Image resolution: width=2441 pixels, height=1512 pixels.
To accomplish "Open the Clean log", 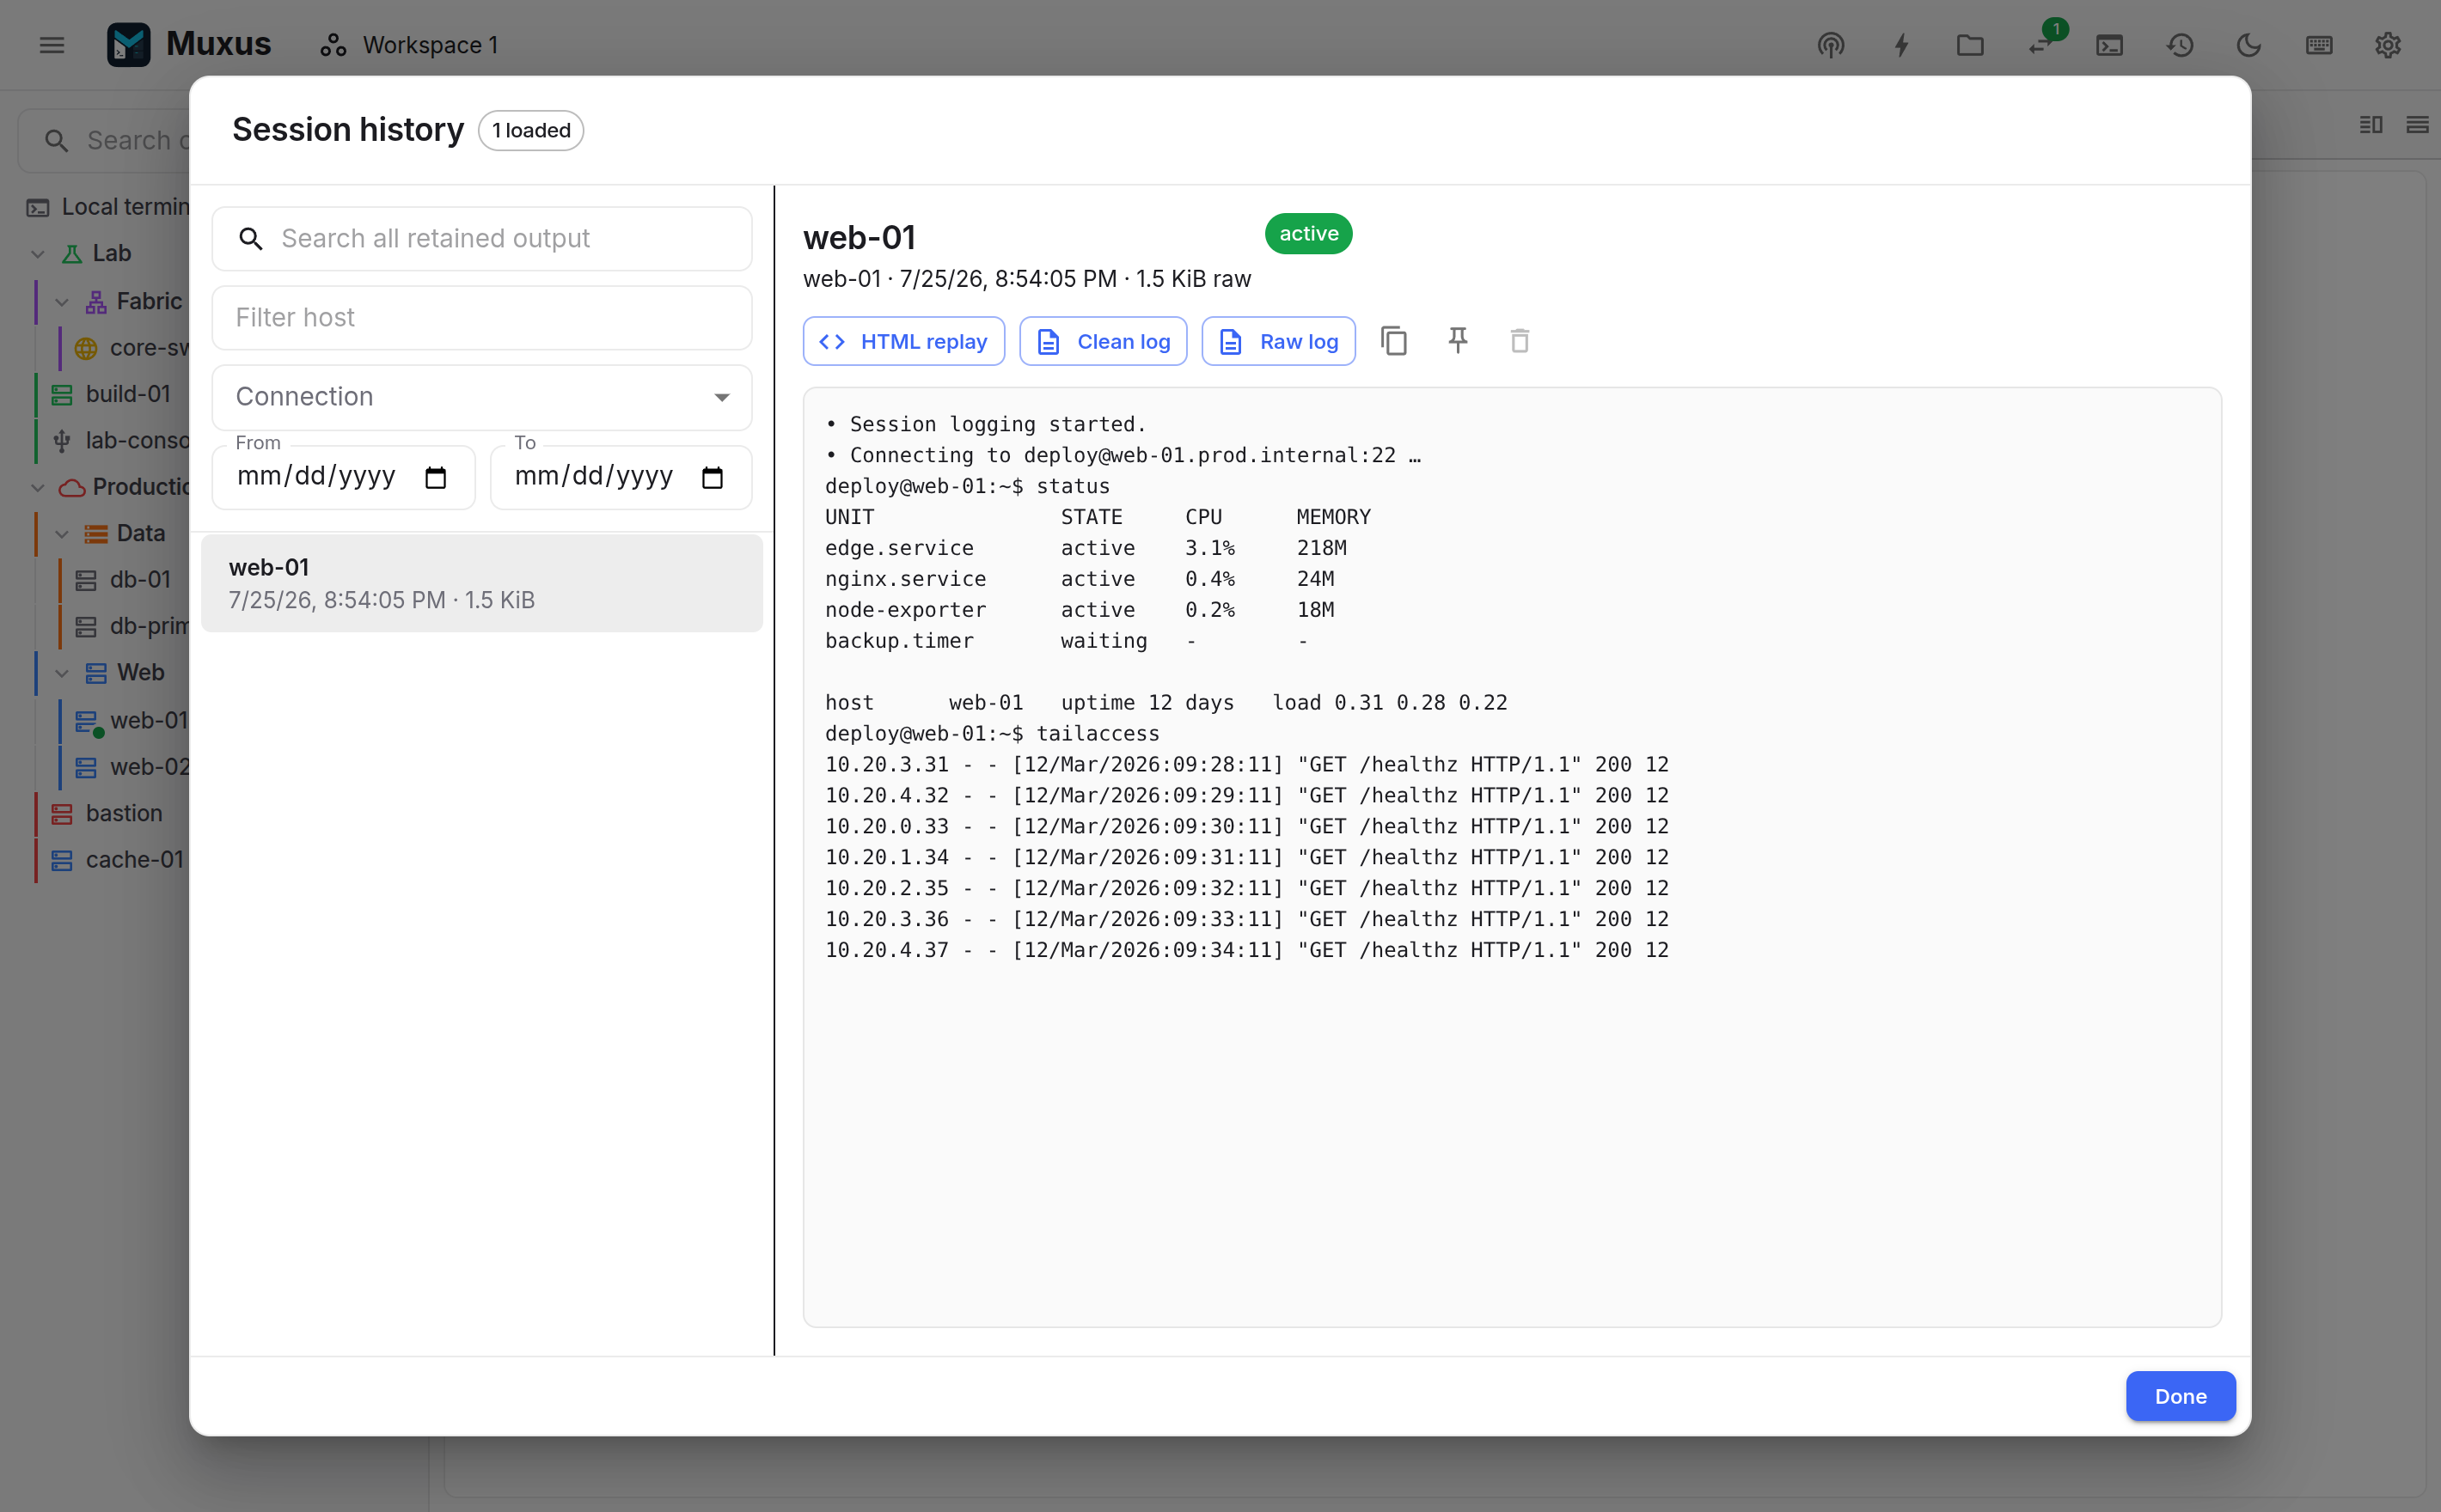I will 1103,342.
